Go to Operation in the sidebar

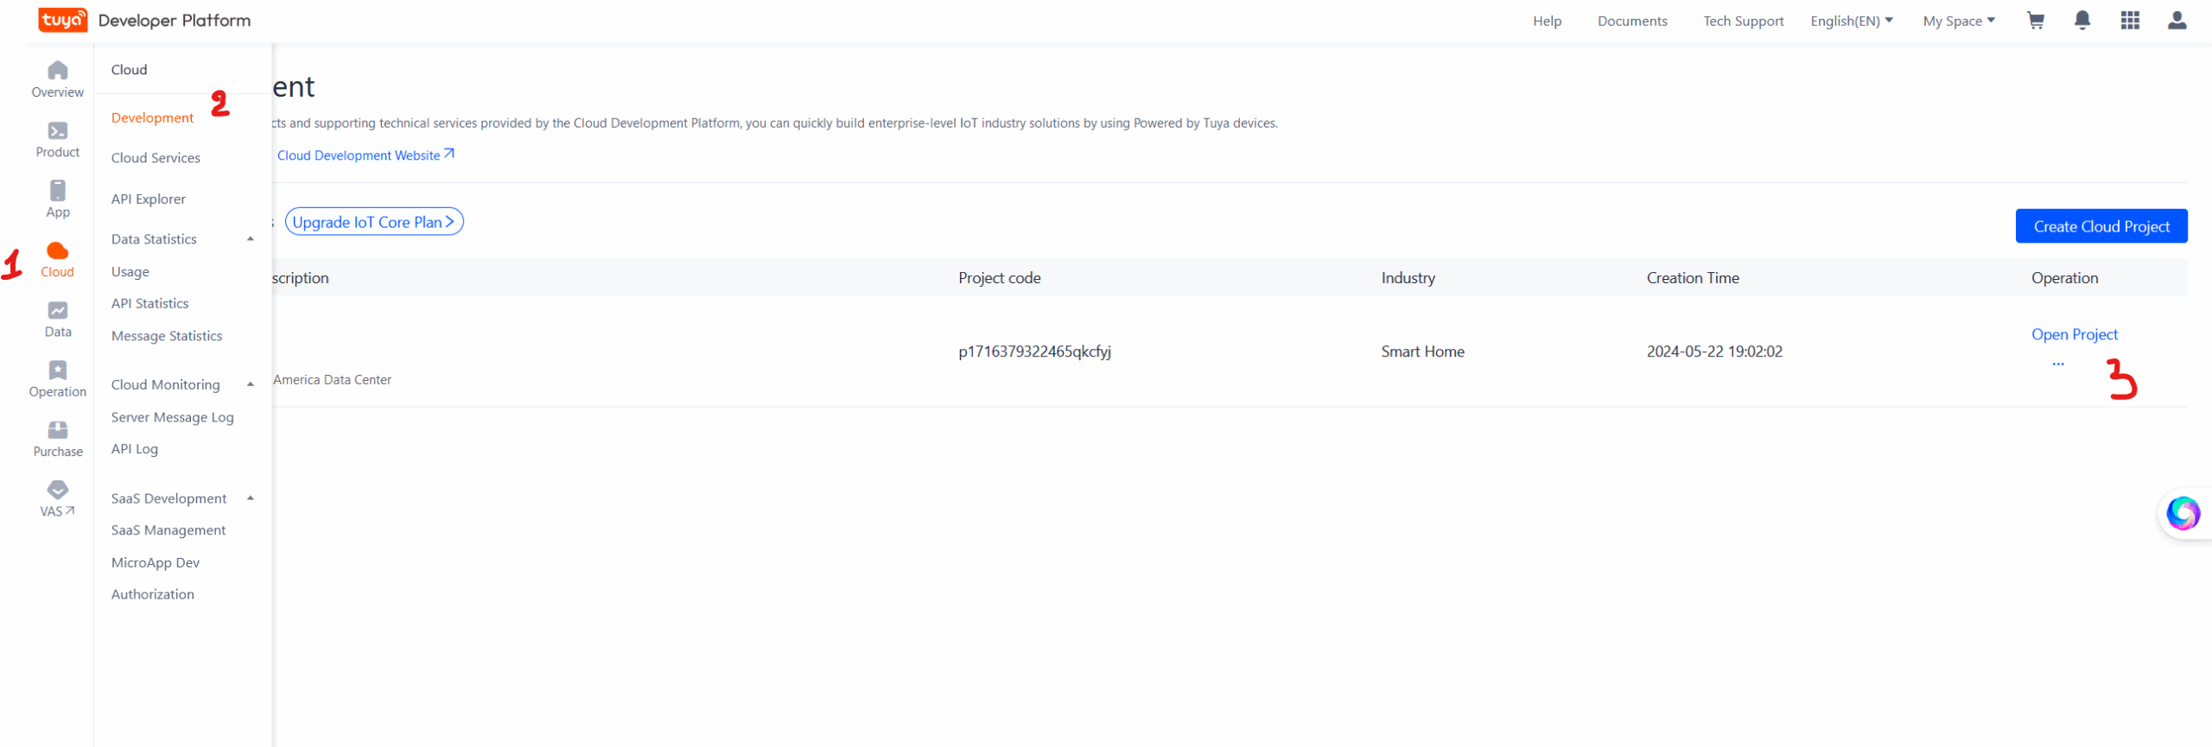point(58,378)
